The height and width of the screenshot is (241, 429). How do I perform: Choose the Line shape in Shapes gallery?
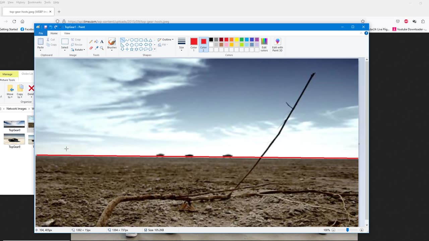(x=122, y=40)
